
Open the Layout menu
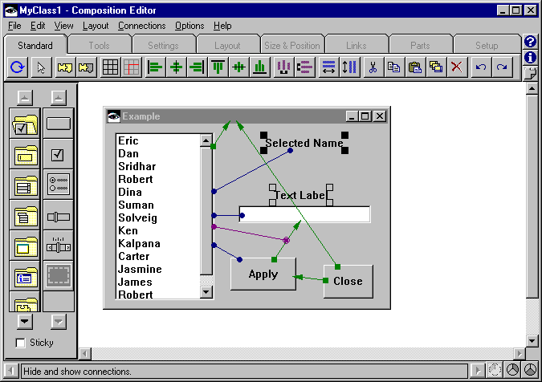(x=96, y=26)
